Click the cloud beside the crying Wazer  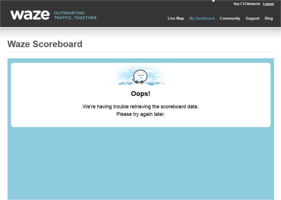pyautogui.click(x=124, y=71)
